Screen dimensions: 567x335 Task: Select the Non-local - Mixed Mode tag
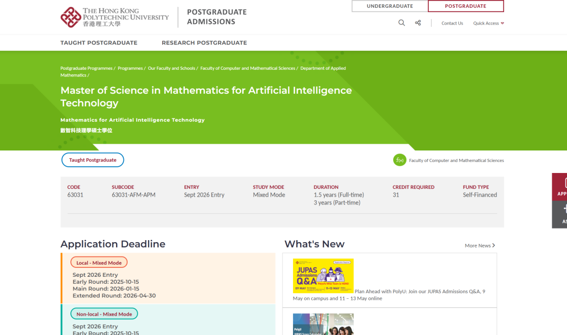point(104,314)
